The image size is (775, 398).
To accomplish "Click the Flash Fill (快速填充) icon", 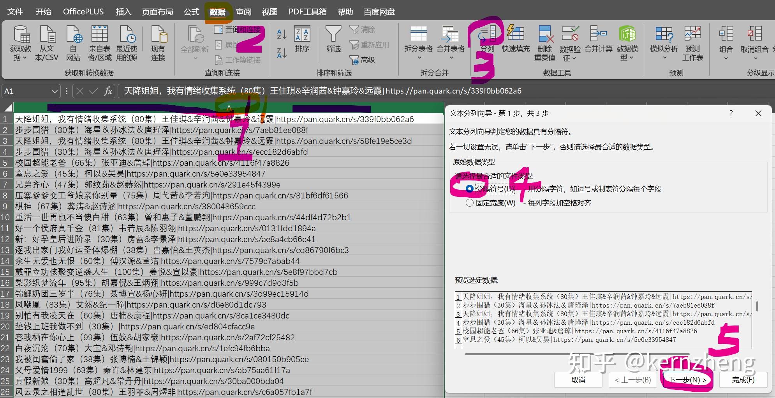I will pyautogui.click(x=515, y=39).
